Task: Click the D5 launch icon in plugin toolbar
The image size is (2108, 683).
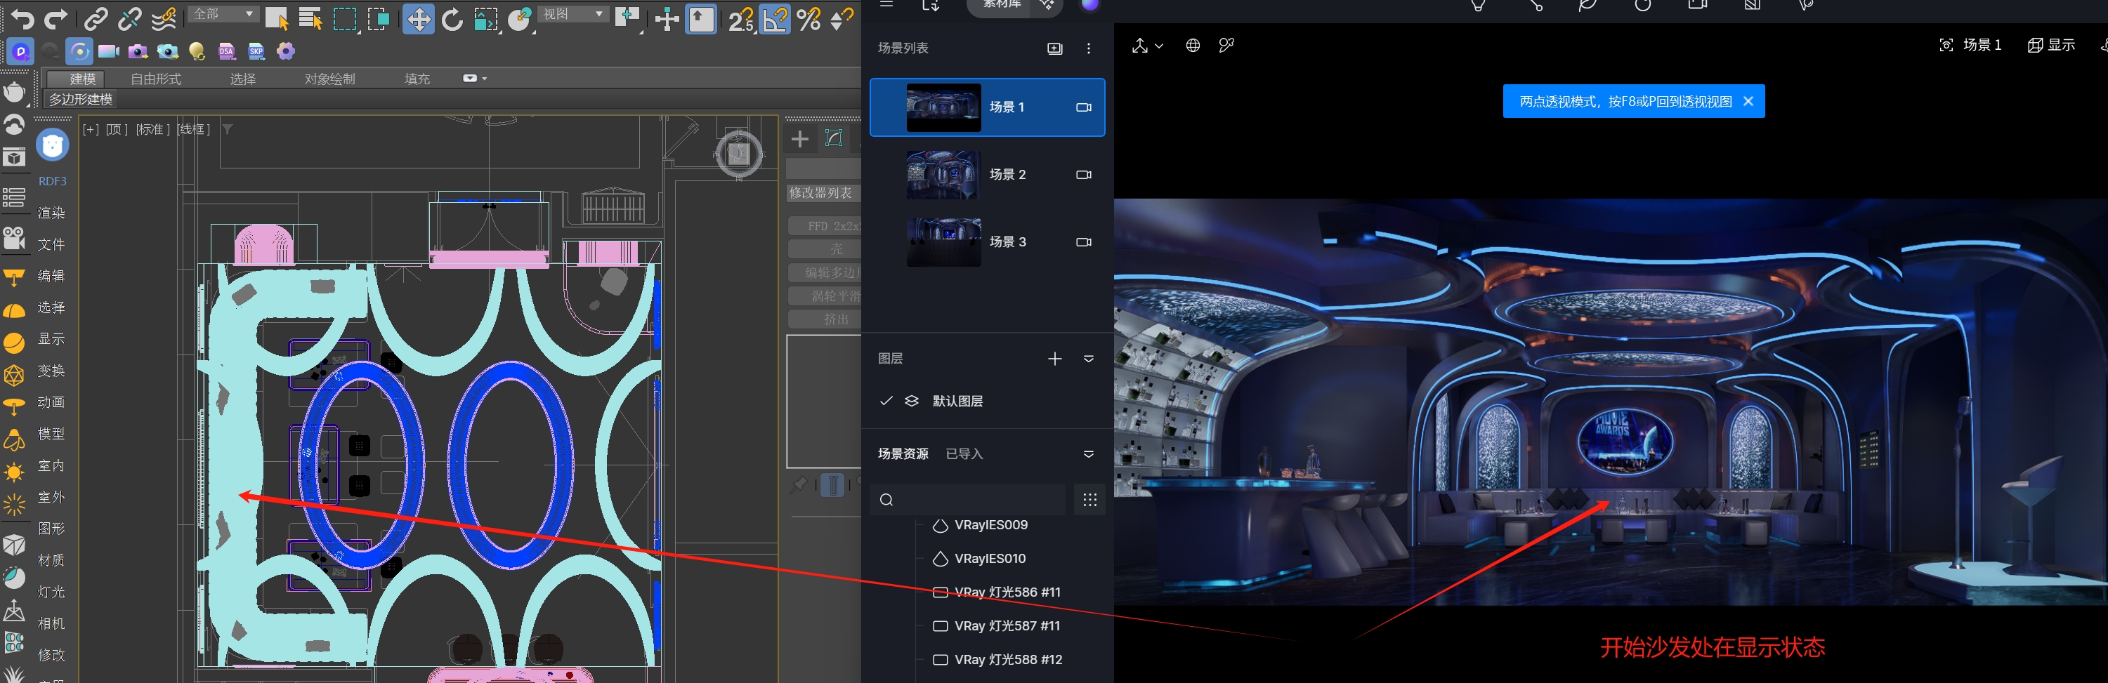Action: (x=20, y=51)
